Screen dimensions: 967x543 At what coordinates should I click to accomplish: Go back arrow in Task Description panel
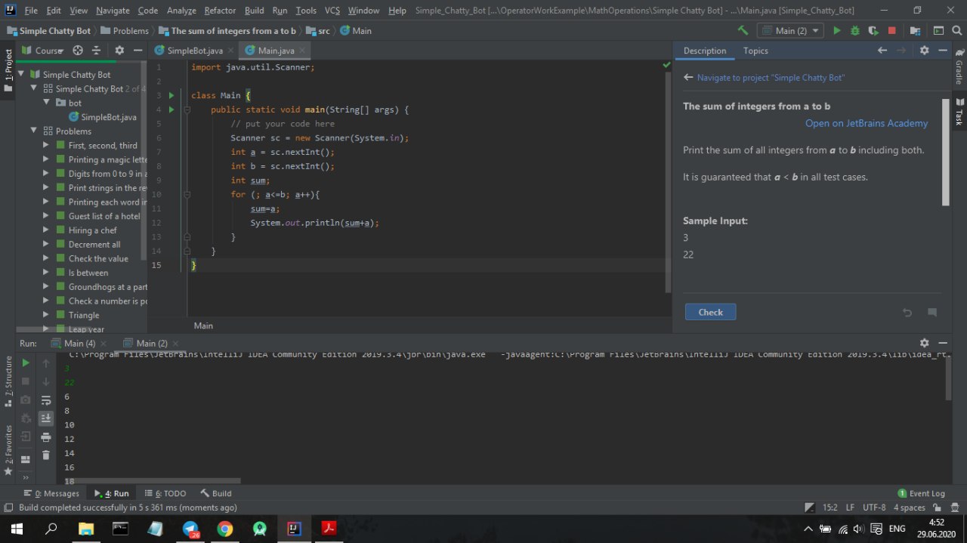coord(882,51)
